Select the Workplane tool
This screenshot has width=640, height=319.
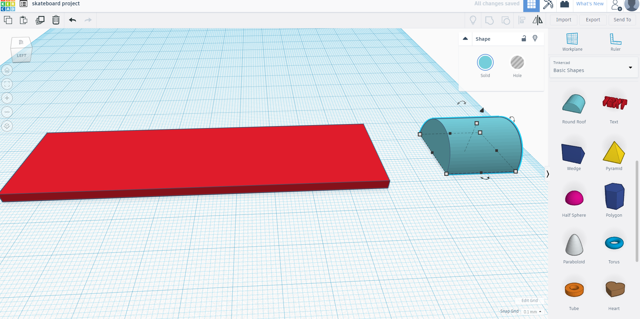572,42
